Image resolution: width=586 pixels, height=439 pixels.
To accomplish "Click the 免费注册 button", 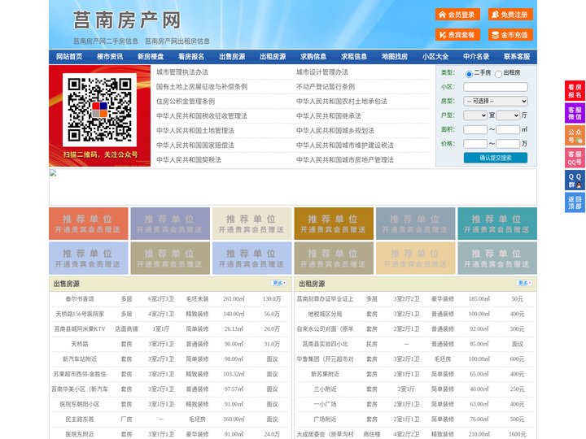I will click(510, 15).
